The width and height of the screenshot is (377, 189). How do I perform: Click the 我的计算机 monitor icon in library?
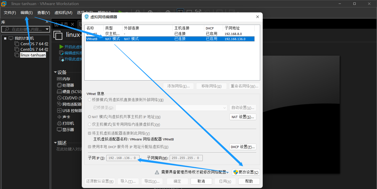click(11, 38)
